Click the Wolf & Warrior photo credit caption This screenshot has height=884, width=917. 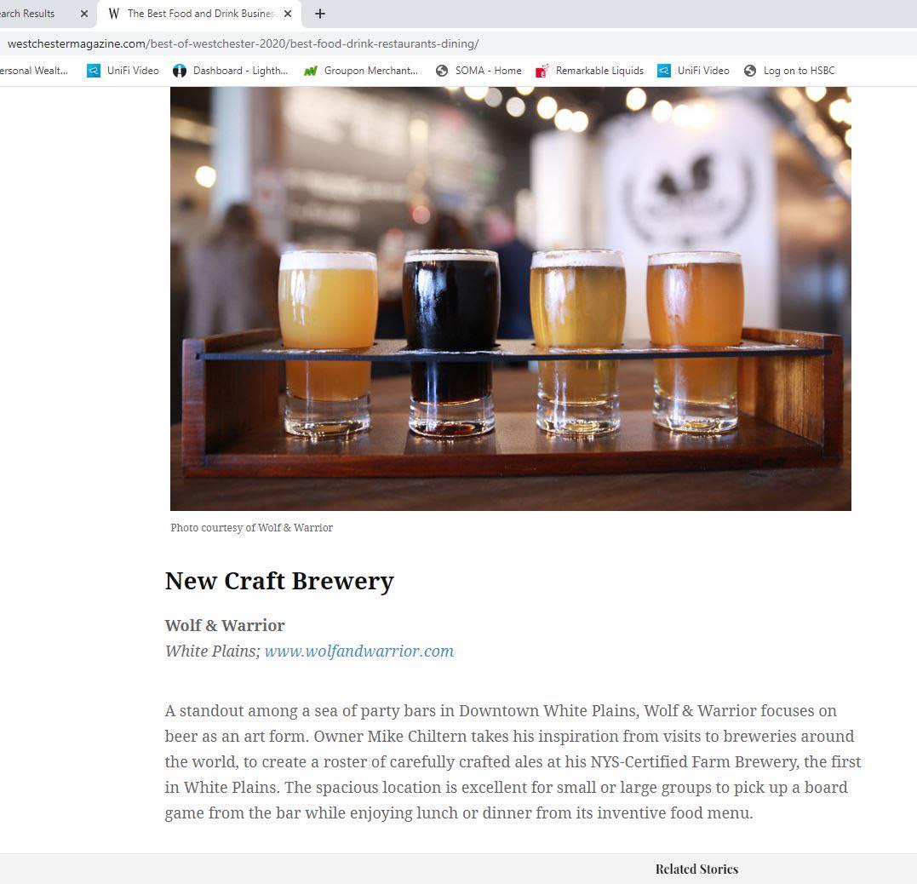click(251, 528)
